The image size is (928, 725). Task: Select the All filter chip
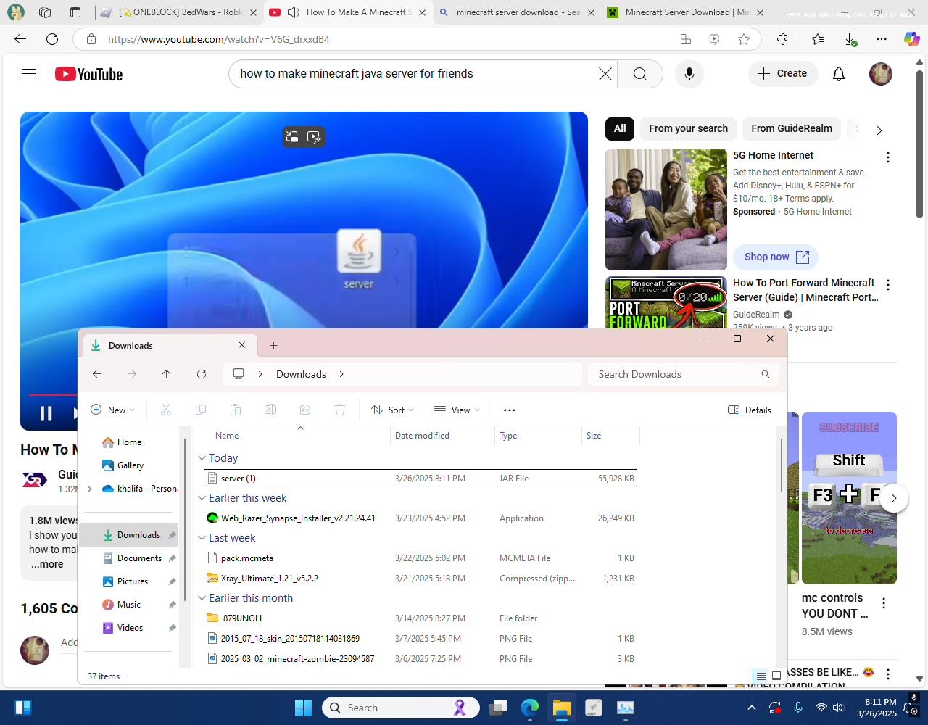tap(620, 128)
